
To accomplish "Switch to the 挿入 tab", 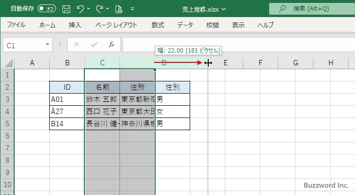I will pyautogui.click(x=75, y=25).
